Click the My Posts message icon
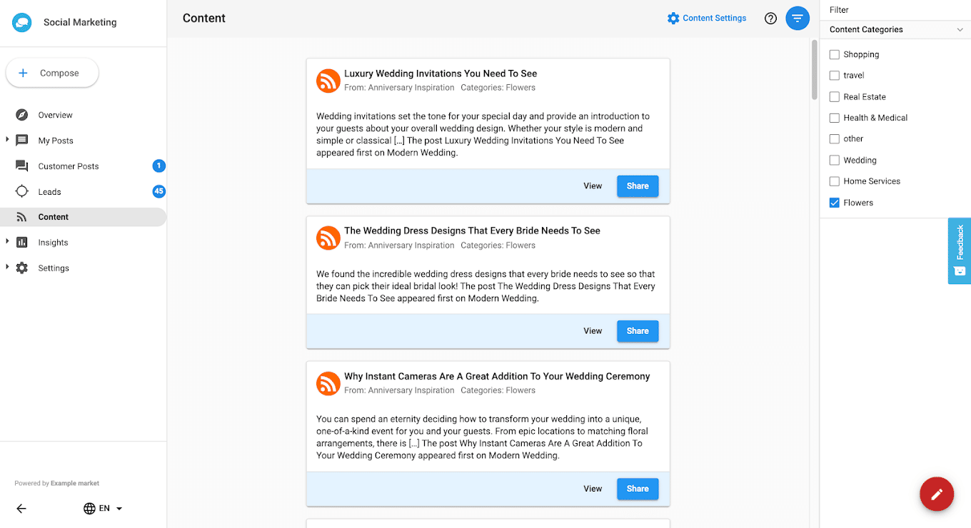Image resolution: width=971 pixels, height=528 pixels. tap(22, 141)
